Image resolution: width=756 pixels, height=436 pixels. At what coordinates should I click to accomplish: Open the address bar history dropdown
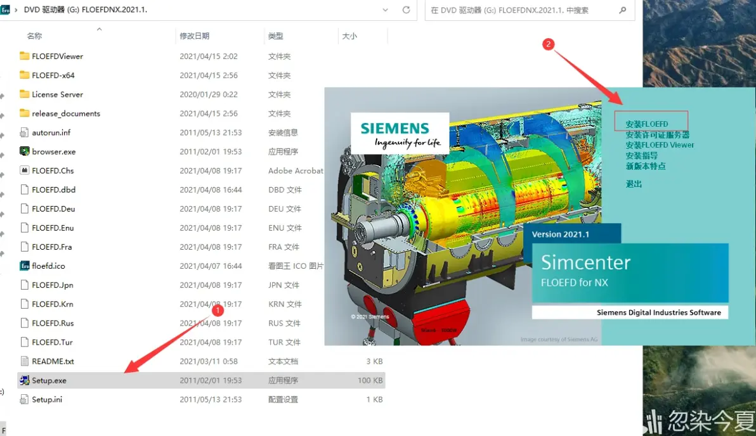(385, 10)
